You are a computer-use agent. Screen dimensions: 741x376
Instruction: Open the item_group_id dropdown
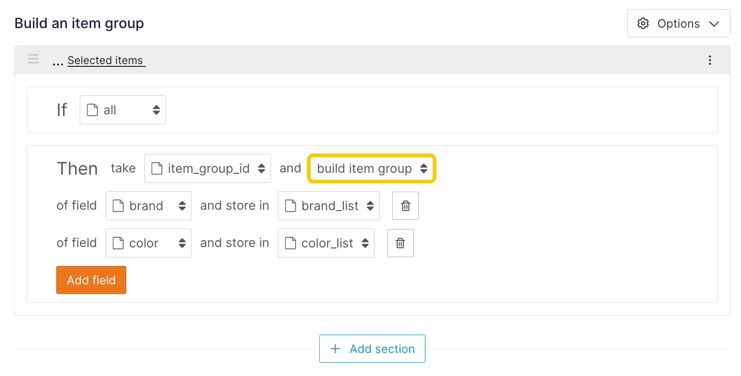[x=208, y=169]
